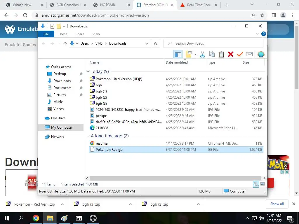Collapse the Today (9) group
The image size is (299, 224).
point(88,71)
